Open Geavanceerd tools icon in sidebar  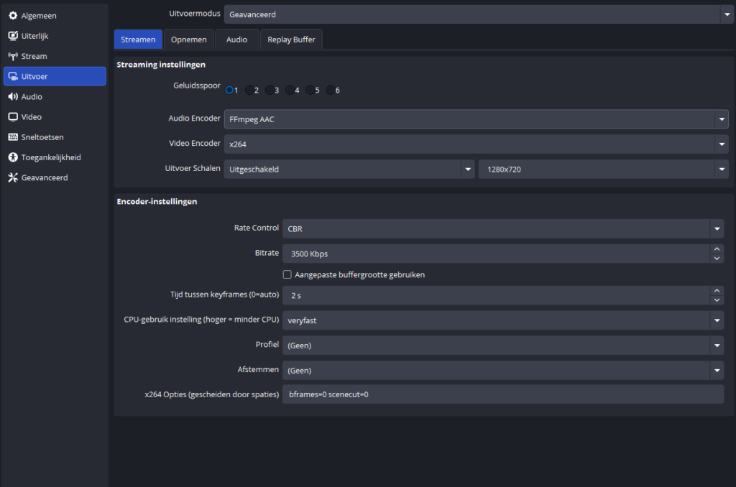pyautogui.click(x=13, y=177)
